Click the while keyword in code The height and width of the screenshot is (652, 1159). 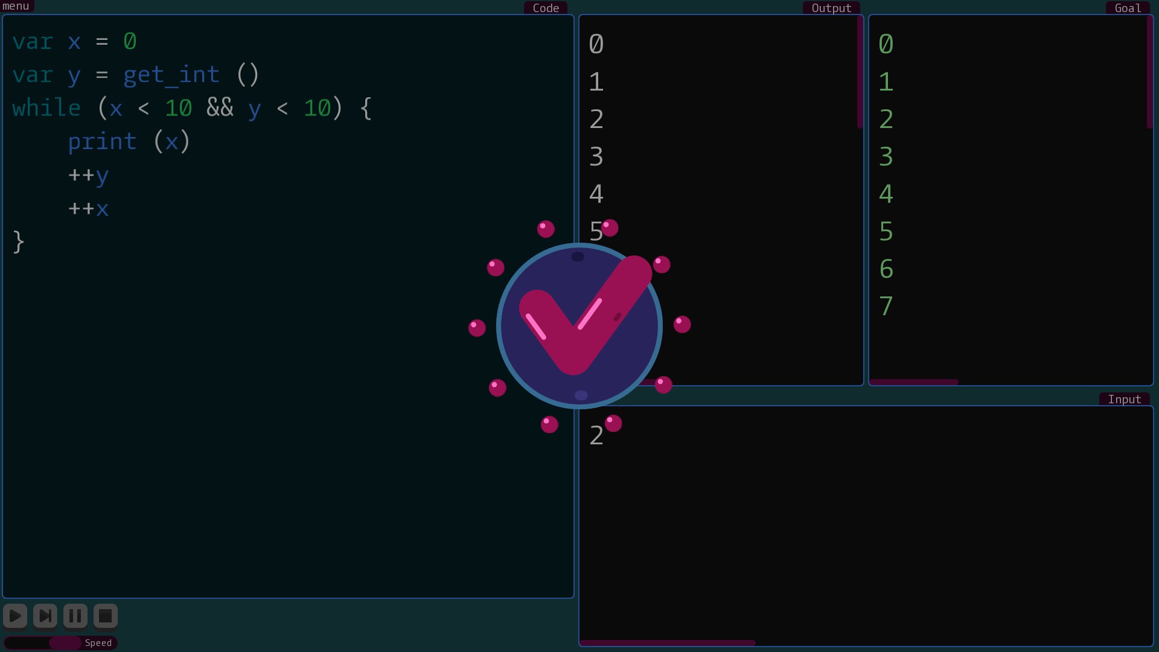(x=46, y=109)
